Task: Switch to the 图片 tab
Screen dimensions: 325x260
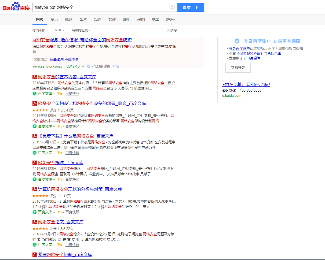Action: point(83,19)
